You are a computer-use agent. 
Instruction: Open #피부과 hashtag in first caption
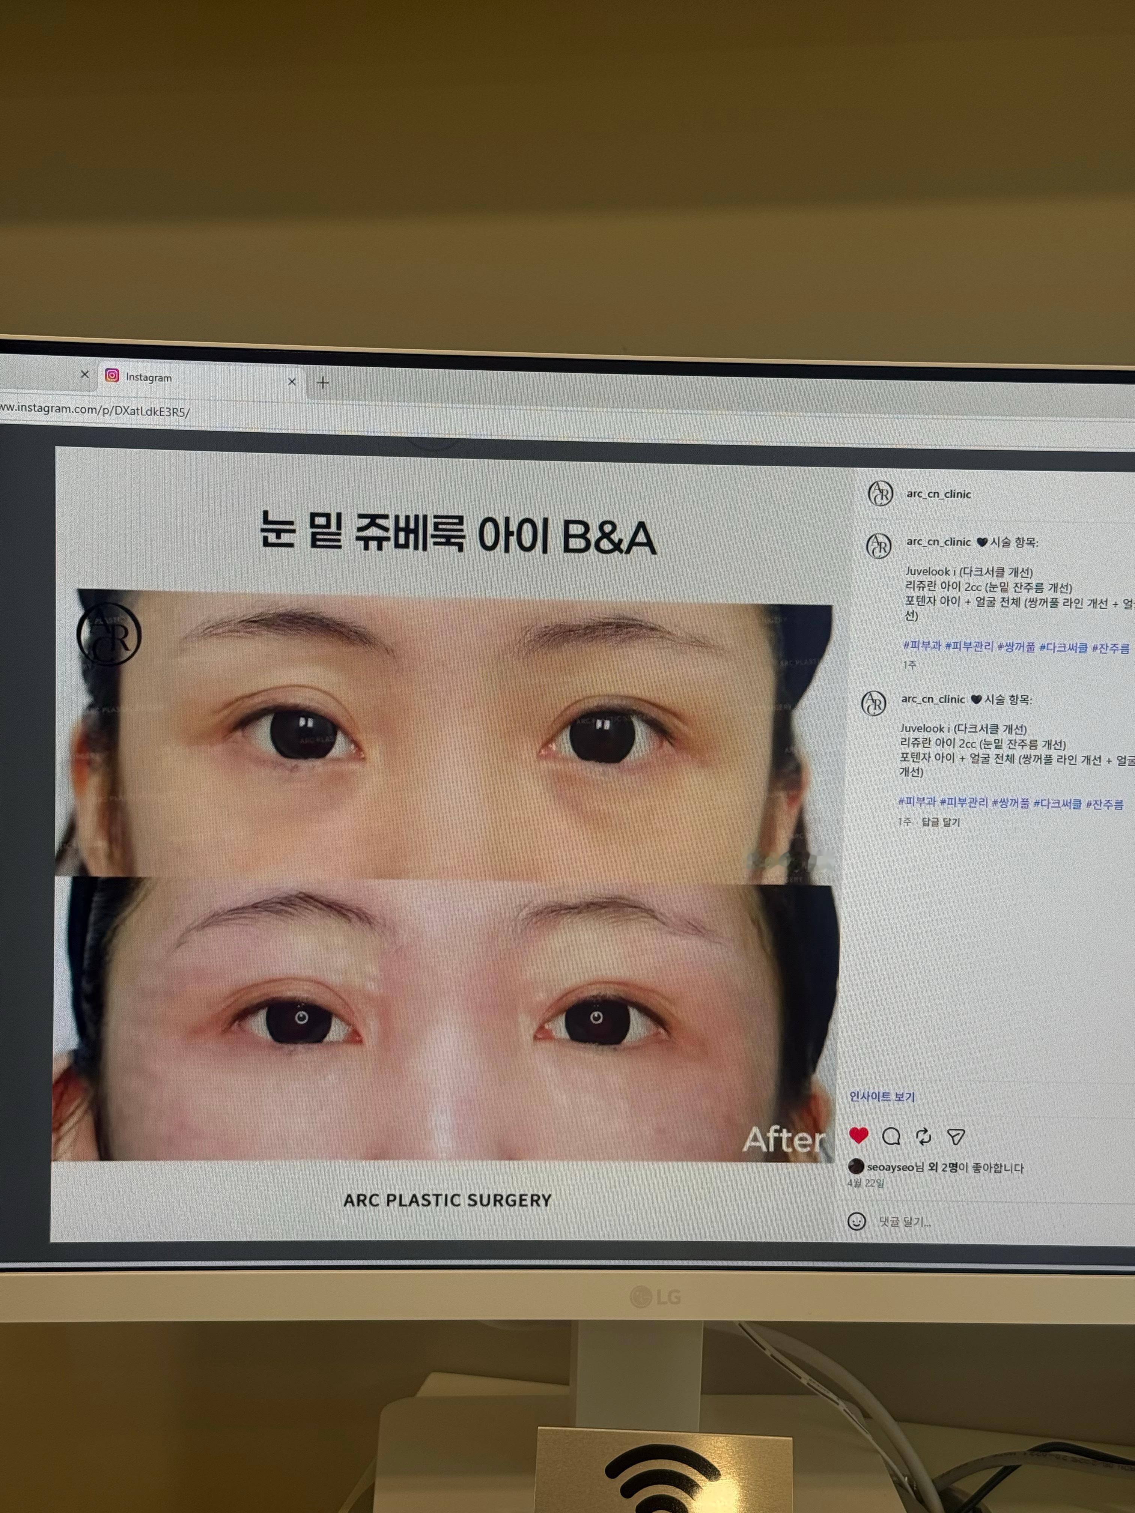pyautogui.click(x=921, y=646)
